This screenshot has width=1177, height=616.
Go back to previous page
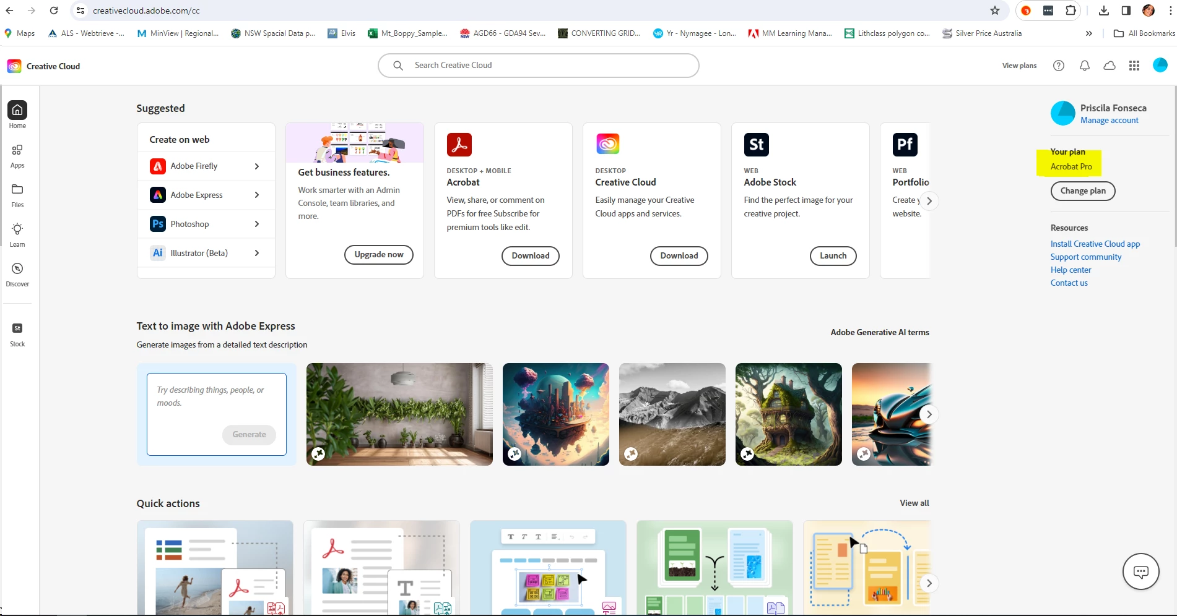(9, 11)
